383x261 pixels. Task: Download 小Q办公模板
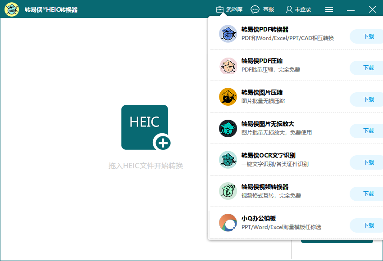click(369, 225)
